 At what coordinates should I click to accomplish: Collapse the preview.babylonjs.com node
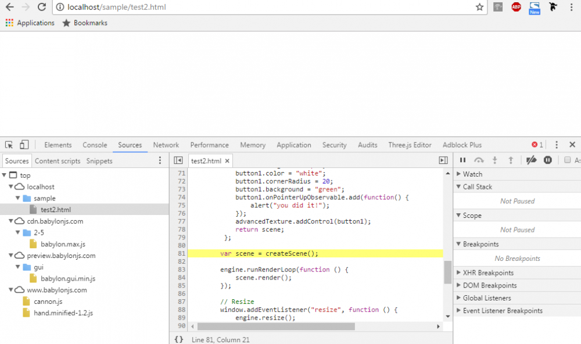click(x=11, y=256)
